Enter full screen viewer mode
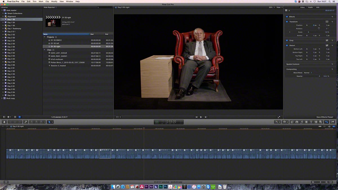Image resolution: width=338 pixels, height=190 pixels. 279,117
